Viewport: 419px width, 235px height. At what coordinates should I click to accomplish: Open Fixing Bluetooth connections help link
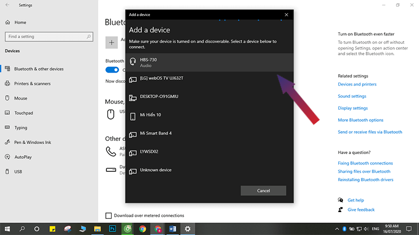pyautogui.click(x=365, y=163)
